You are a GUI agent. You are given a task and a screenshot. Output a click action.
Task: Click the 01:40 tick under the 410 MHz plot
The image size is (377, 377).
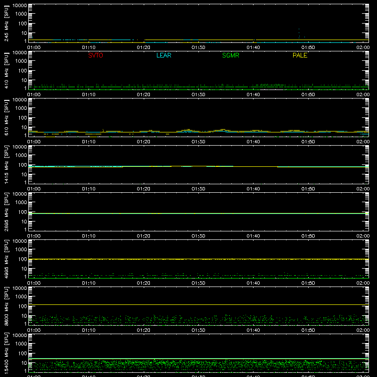pyautogui.click(x=253, y=95)
